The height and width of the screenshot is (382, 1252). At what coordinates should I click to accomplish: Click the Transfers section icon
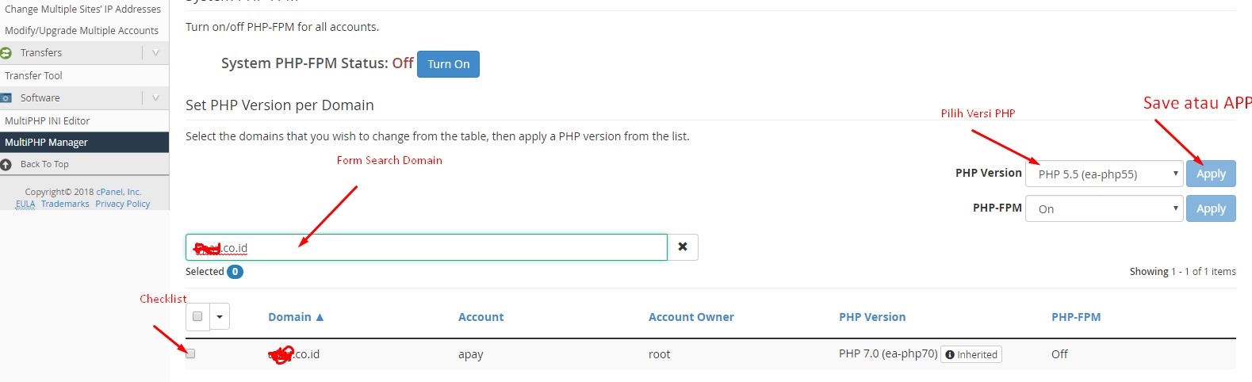[6, 53]
